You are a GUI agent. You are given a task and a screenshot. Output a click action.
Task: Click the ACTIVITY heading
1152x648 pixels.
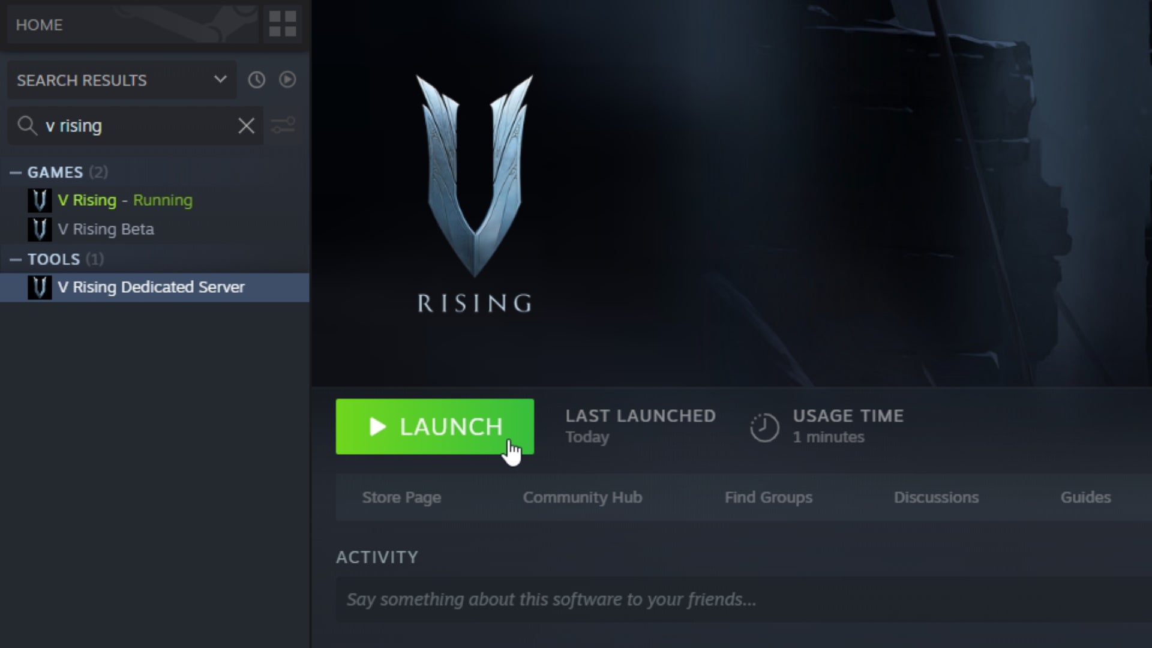377,557
